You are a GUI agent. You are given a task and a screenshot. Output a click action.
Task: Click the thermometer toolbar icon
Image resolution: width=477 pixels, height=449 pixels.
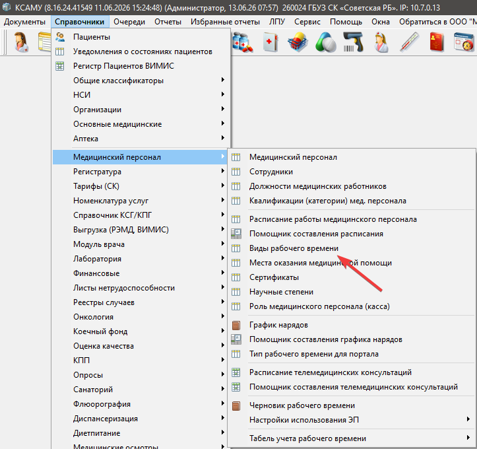pos(409,42)
